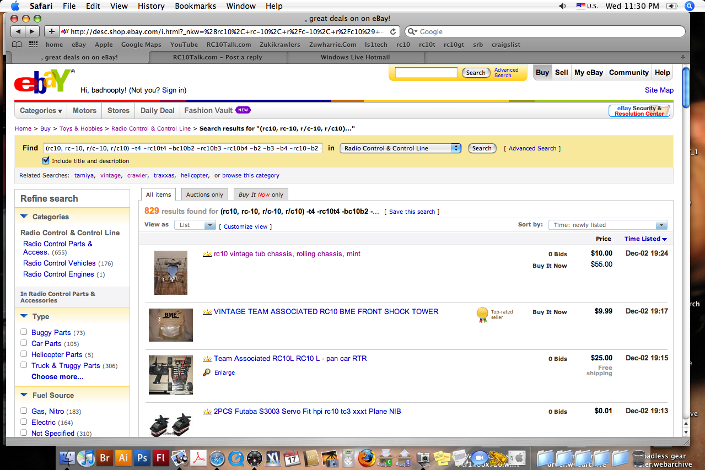Check the Gas, Nitro fuel source
705x470 pixels.
coord(24,411)
